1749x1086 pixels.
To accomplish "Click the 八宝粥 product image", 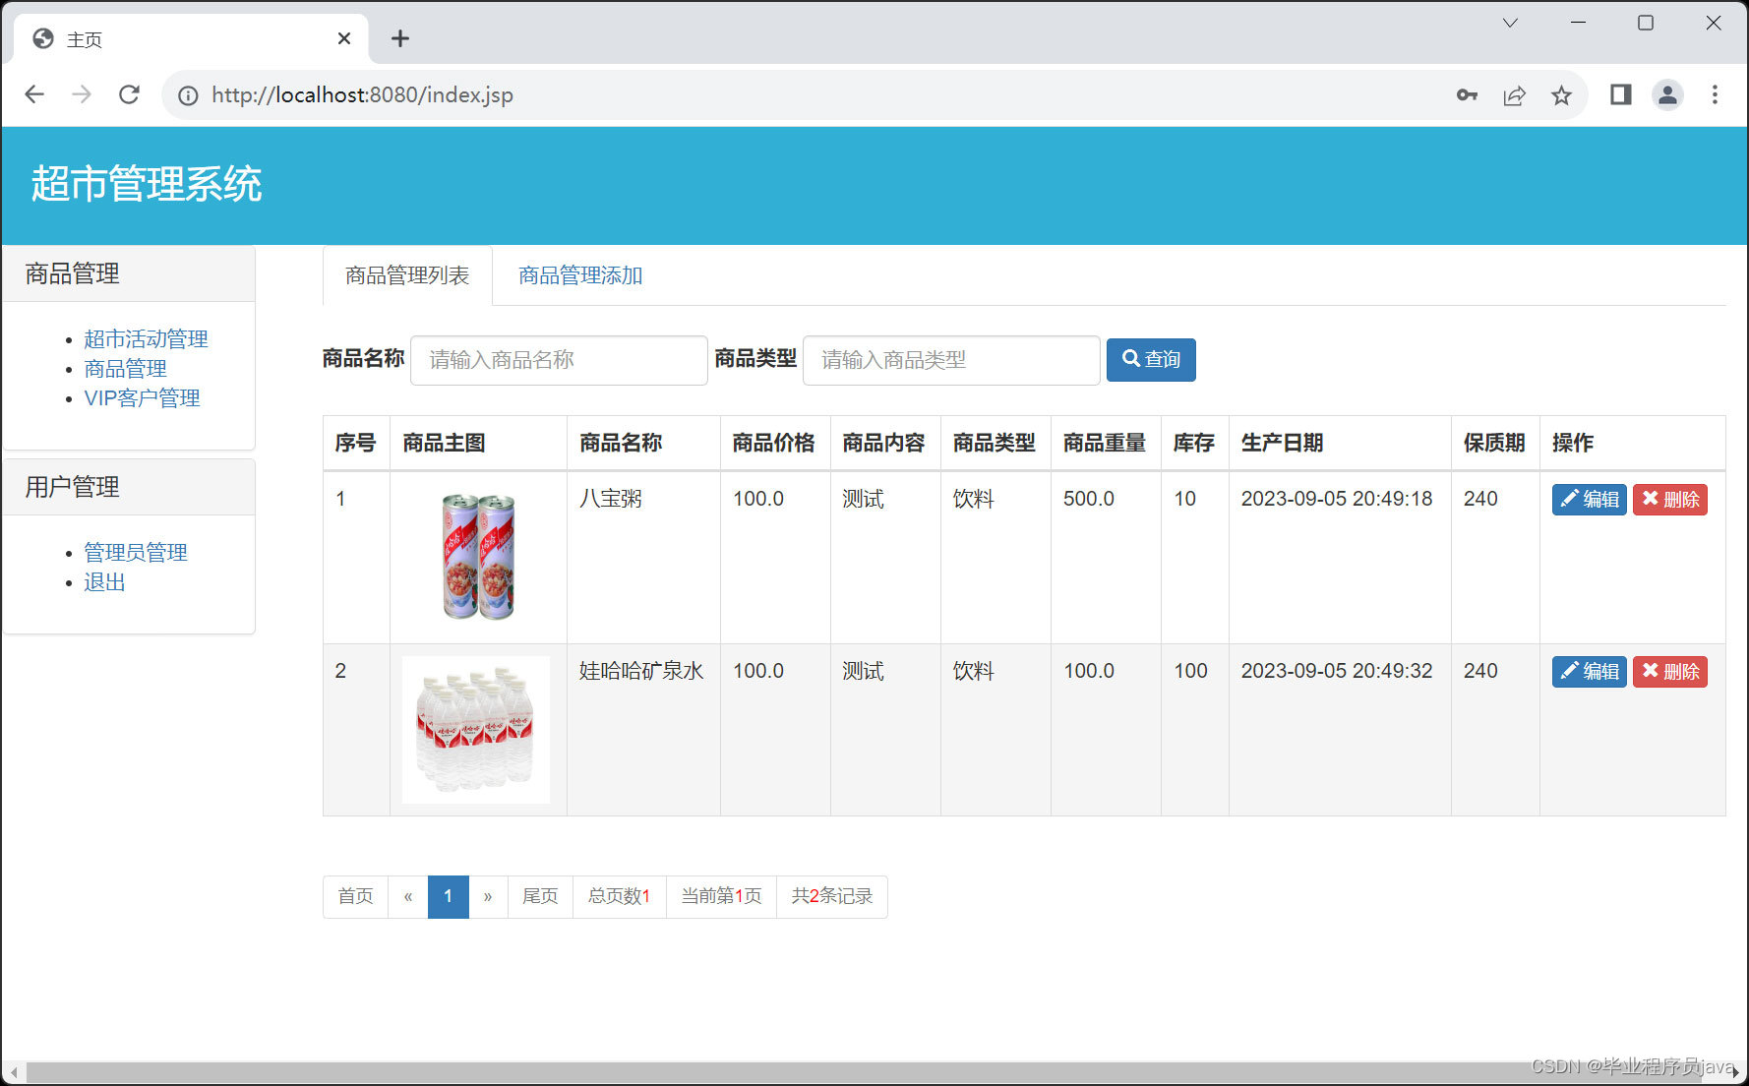I will coord(478,557).
